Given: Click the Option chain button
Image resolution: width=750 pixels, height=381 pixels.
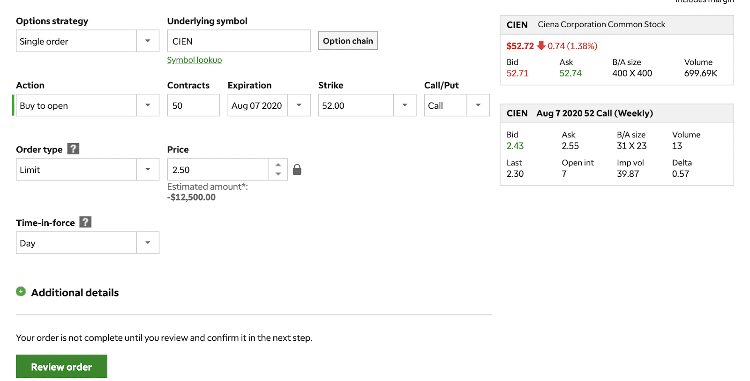Looking at the screenshot, I should point(348,41).
